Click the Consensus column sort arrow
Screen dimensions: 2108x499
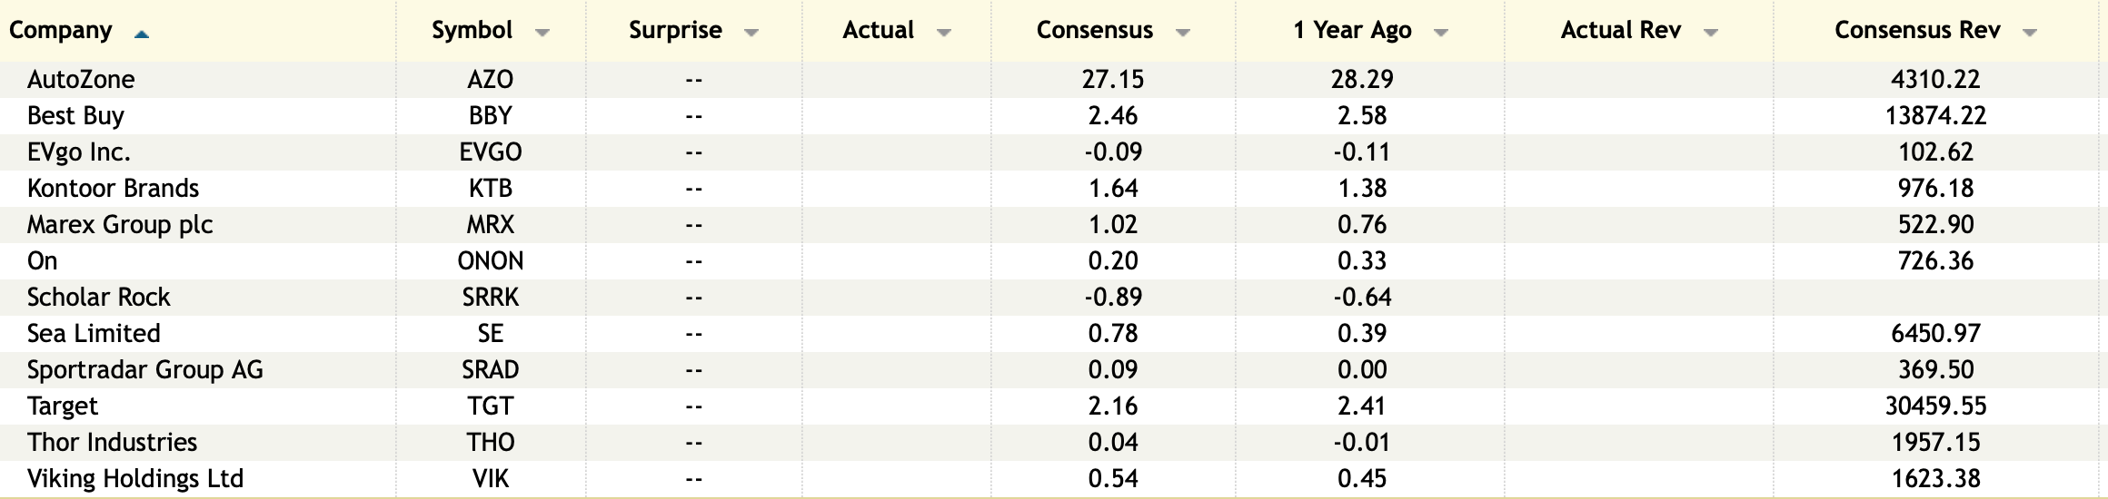(x=1183, y=33)
